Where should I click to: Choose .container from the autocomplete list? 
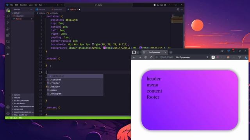(75, 76)
